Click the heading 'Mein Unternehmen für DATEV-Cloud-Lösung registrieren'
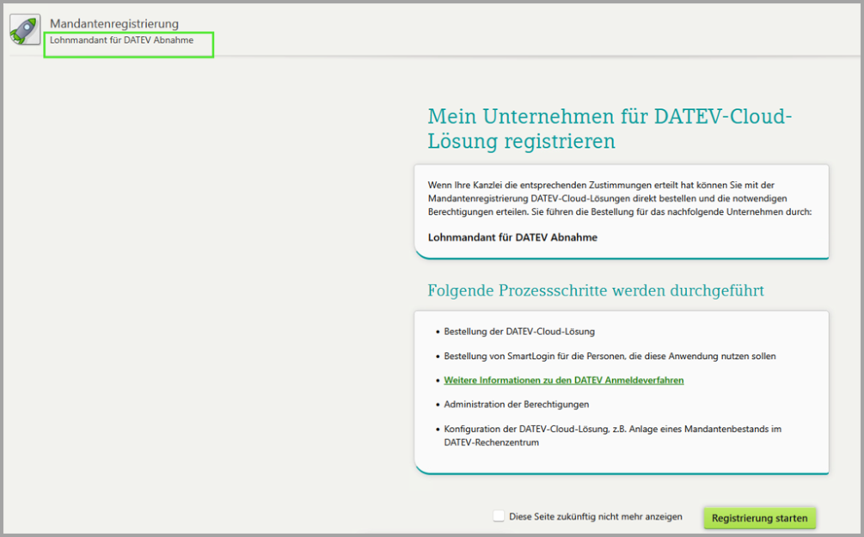864x537 pixels. (x=609, y=128)
